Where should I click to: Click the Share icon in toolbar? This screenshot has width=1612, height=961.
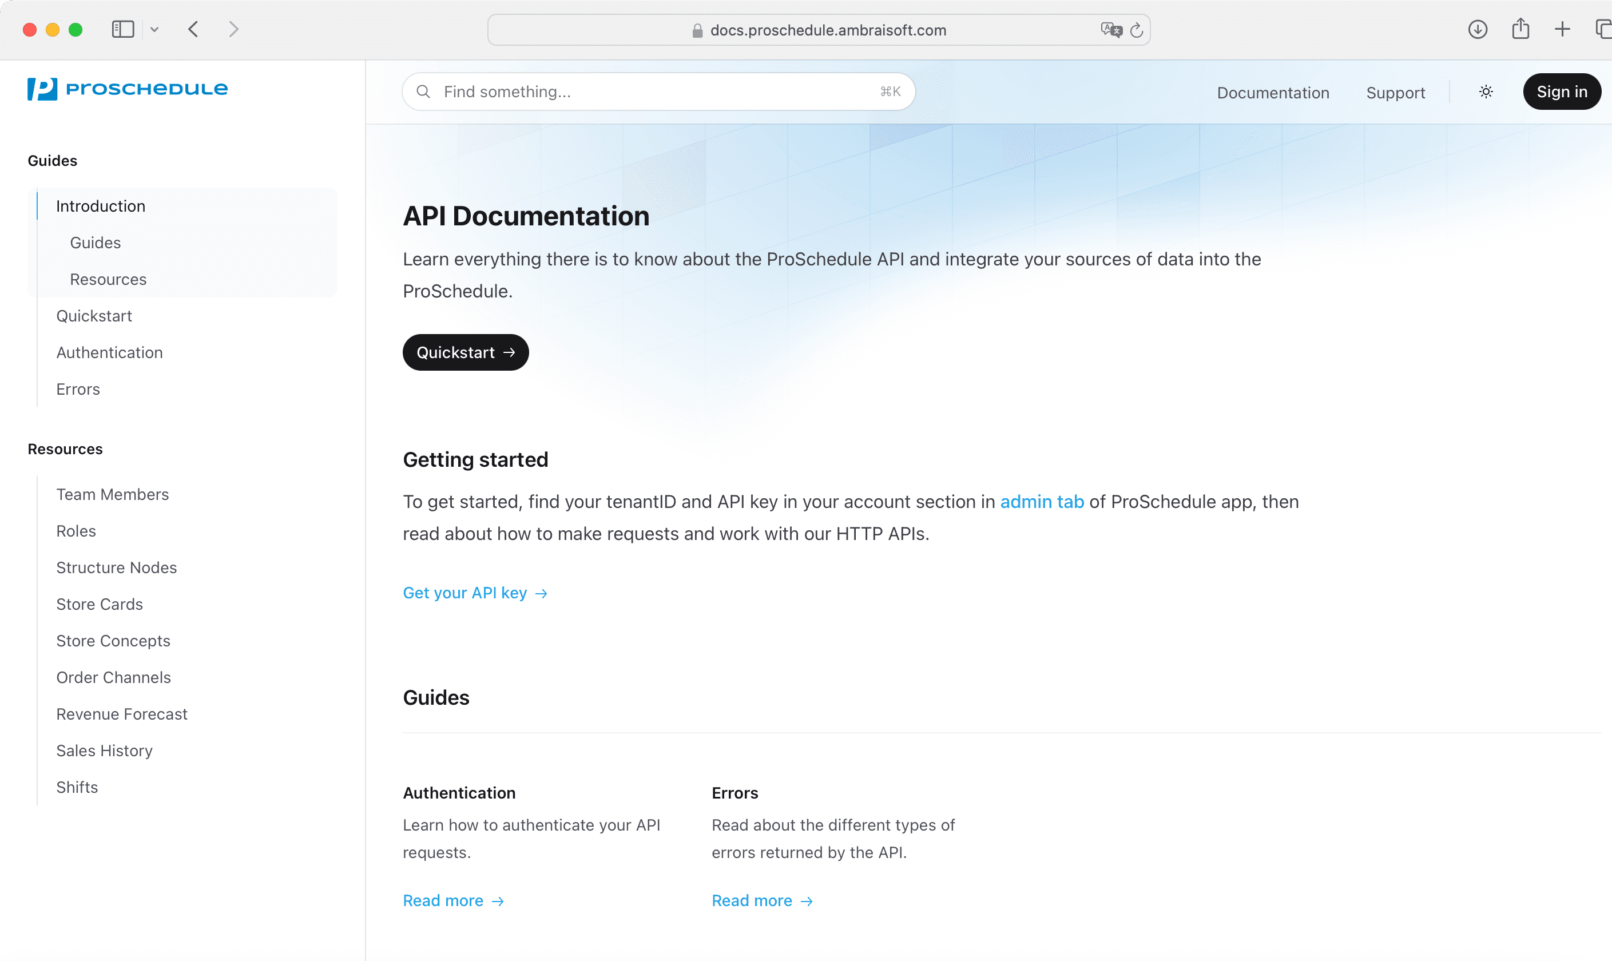coord(1520,29)
